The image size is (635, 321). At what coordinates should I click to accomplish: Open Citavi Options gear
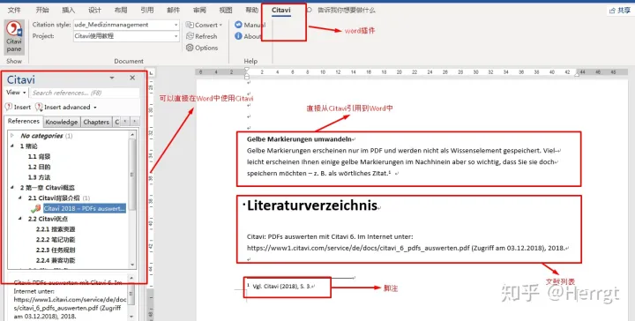(x=190, y=48)
